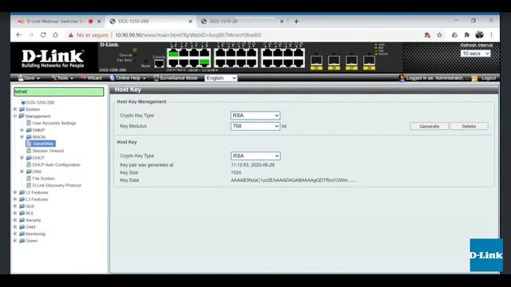Open File System page

click(43, 179)
